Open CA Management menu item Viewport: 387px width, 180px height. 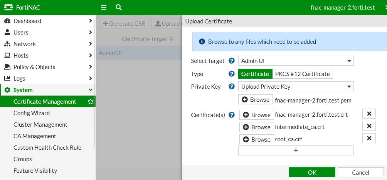48,136
